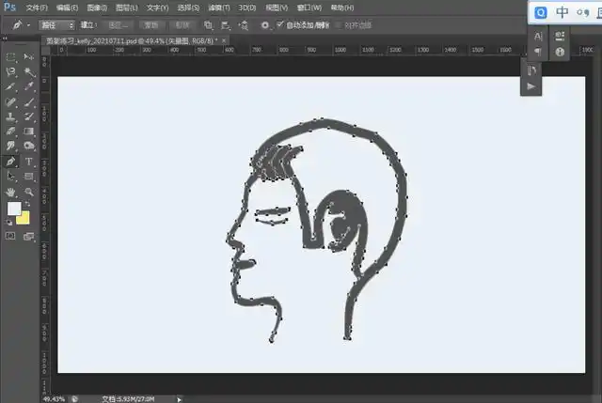Screen dimensions: 602x403
Task: Select the Zoom tool
Action: 29,192
